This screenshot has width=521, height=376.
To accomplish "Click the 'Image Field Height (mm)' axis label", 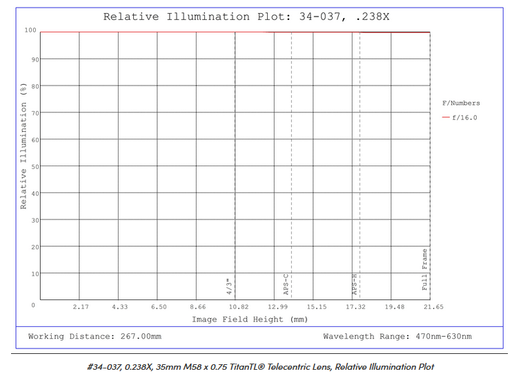I will click(250, 319).
